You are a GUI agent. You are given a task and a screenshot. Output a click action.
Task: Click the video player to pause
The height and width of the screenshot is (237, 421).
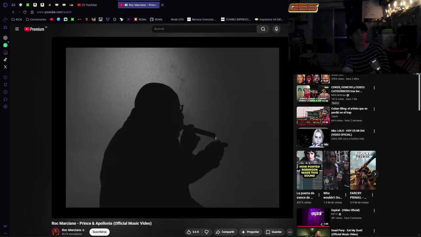point(172,128)
